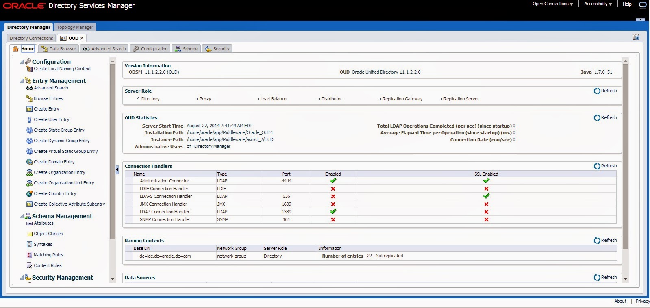Select the LDAPS Connection Handler row
Viewport: 650px width, 308px height.
point(370,196)
